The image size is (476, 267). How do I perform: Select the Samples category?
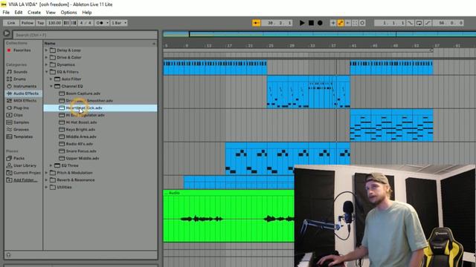pyautogui.click(x=22, y=122)
